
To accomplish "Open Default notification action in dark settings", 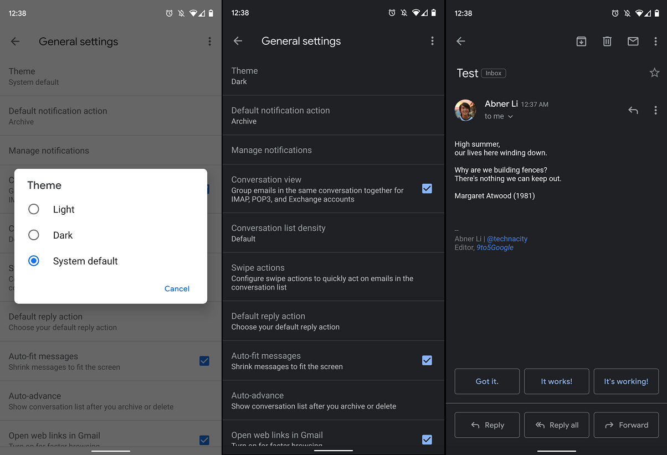I will click(x=334, y=115).
